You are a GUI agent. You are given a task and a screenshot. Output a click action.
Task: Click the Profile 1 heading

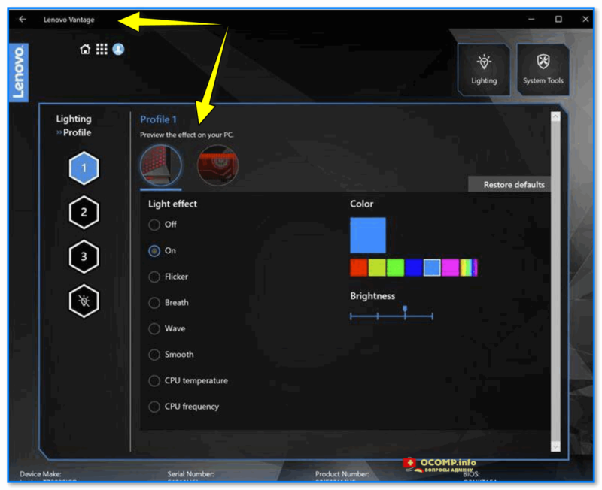click(158, 119)
